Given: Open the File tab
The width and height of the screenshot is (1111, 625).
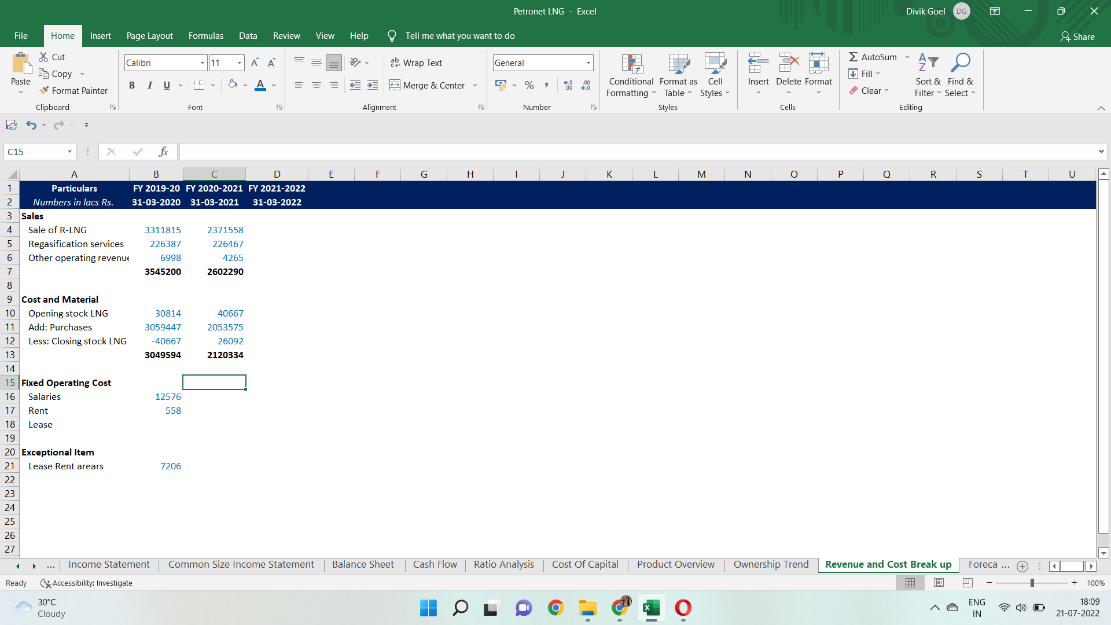Looking at the screenshot, I should coord(21,36).
